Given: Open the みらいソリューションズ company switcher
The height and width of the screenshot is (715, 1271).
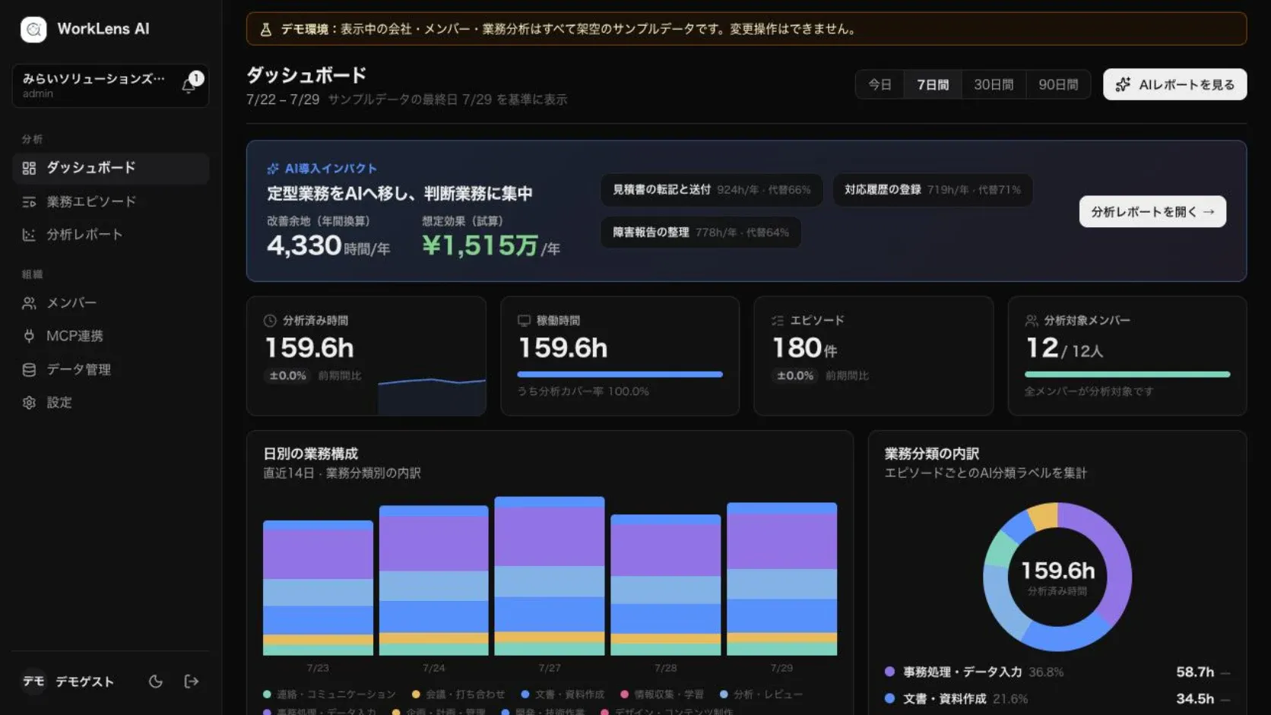Looking at the screenshot, I should click(94, 85).
